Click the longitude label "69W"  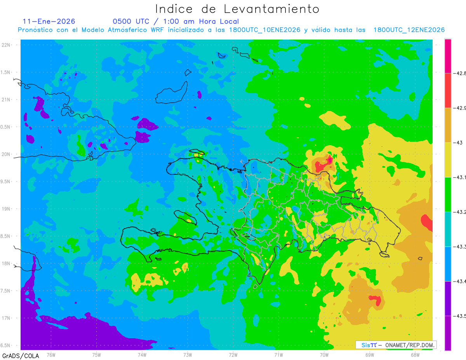(370, 354)
